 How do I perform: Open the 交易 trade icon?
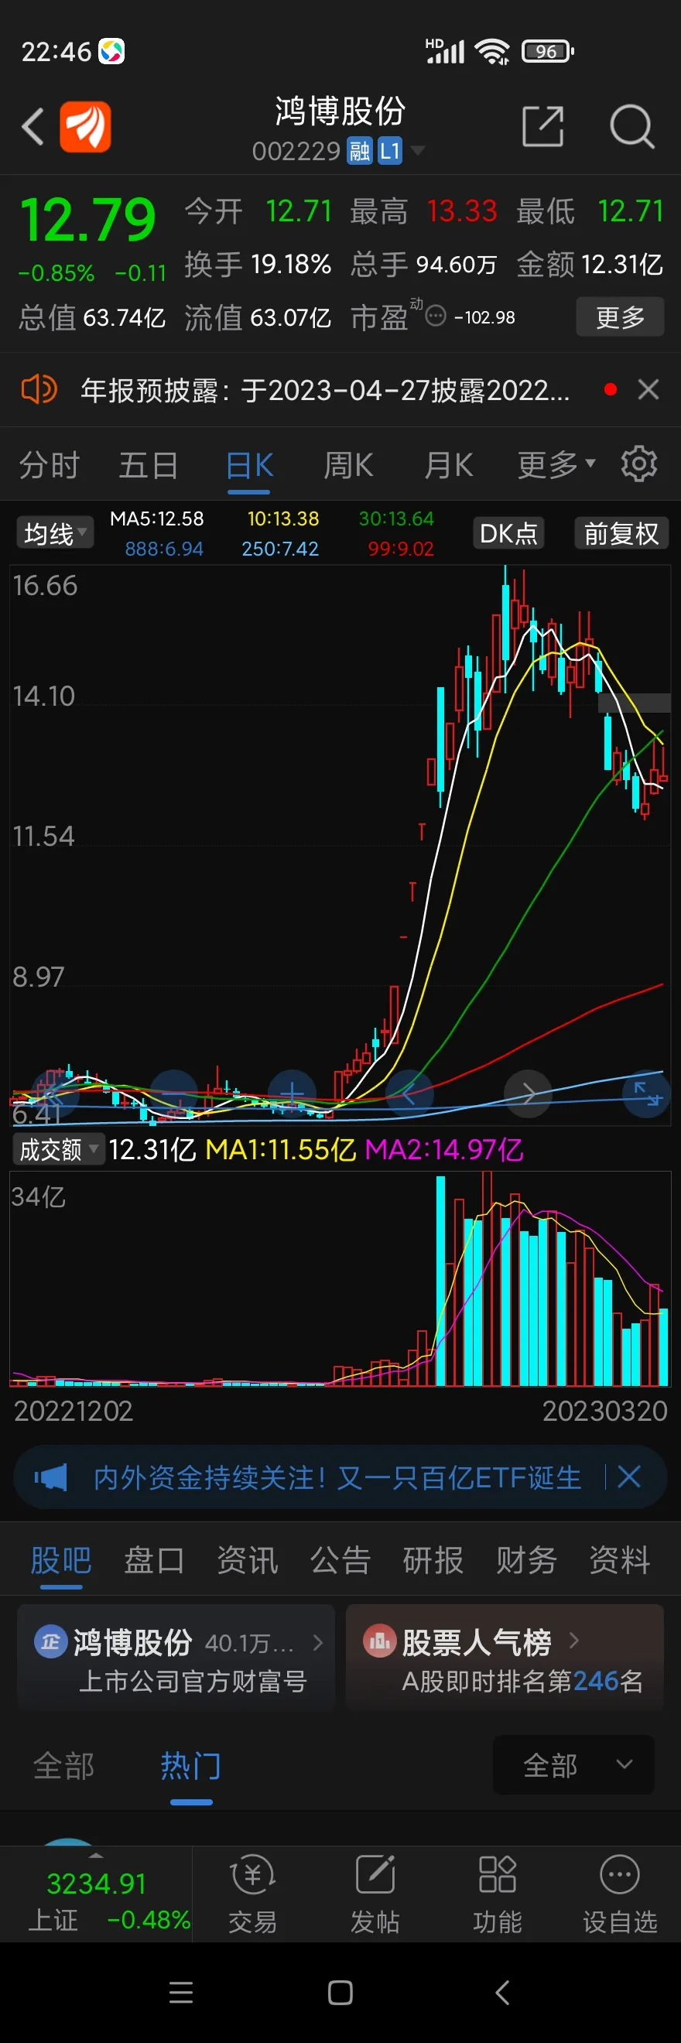pos(253,1894)
